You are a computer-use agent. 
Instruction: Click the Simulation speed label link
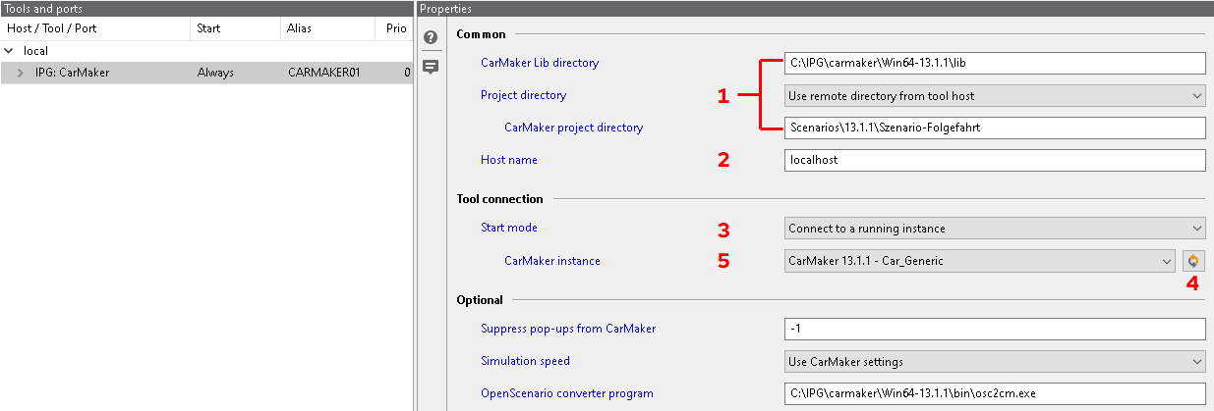coord(525,361)
